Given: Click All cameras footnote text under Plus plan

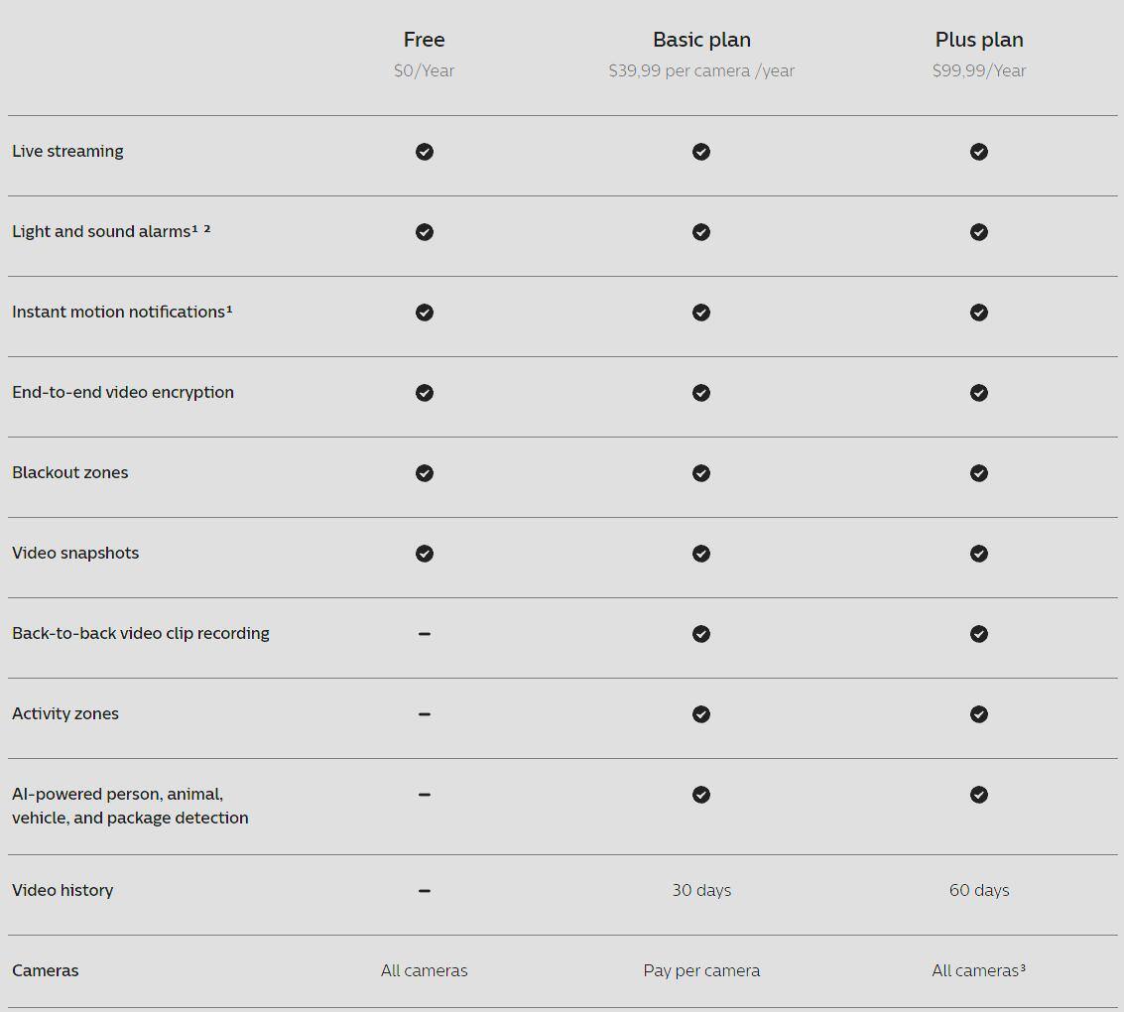Looking at the screenshot, I should coord(979,970).
